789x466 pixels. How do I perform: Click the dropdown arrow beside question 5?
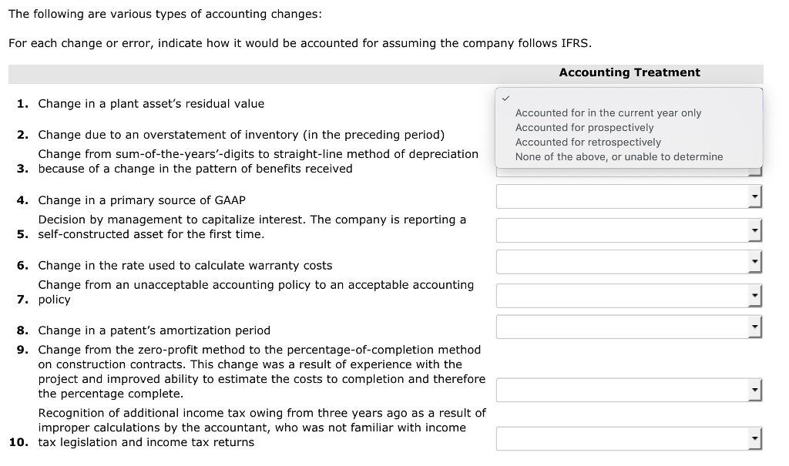pyautogui.click(x=754, y=230)
